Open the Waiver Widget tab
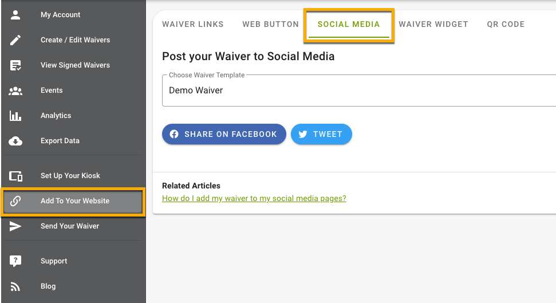The image size is (556, 303). [x=433, y=24]
